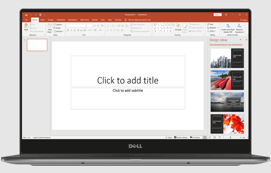Open Ribbon Display Options icon

226,15
